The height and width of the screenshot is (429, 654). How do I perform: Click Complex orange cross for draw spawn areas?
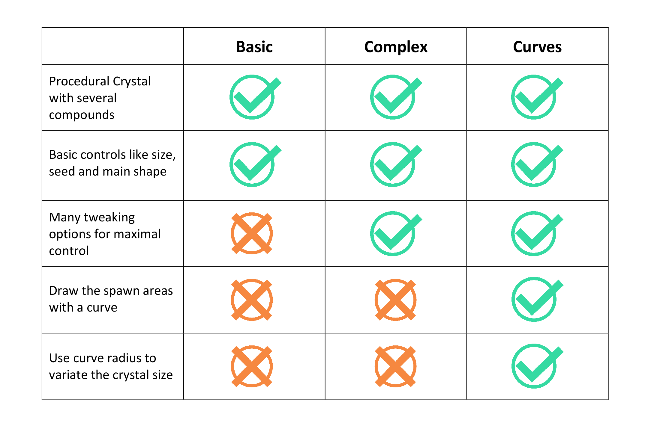coord(395,300)
